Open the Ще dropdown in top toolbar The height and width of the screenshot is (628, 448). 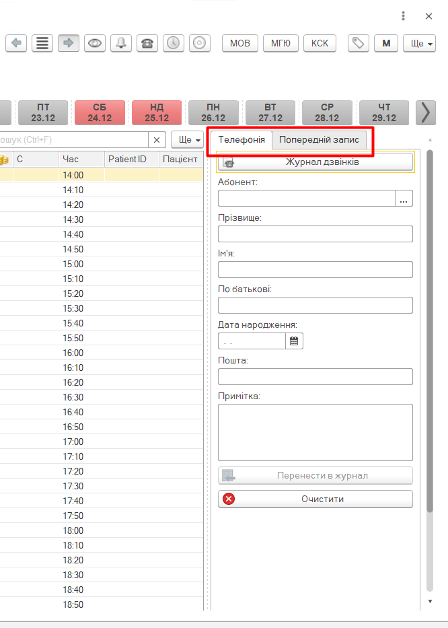(418, 43)
